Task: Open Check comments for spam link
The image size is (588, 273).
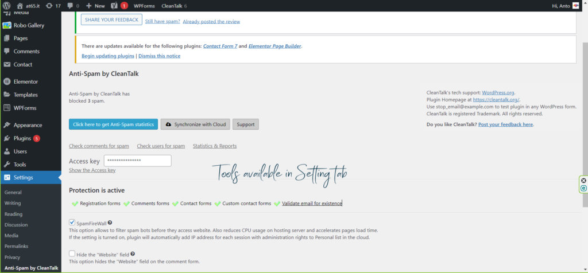Action: tap(99, 146)
